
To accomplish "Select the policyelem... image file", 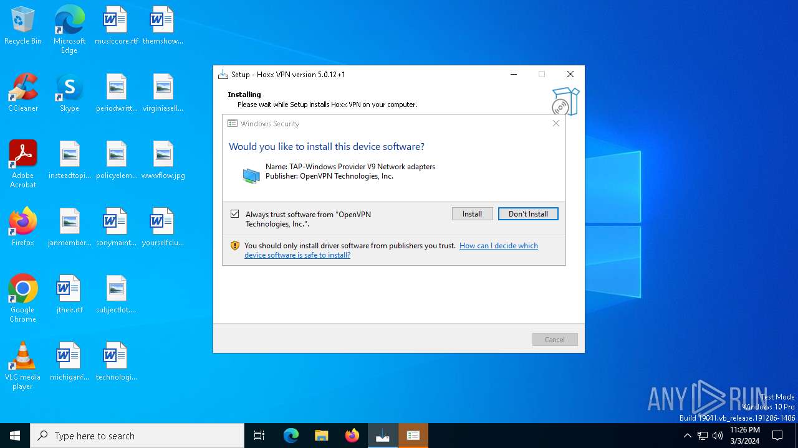I will click(116, 161).
